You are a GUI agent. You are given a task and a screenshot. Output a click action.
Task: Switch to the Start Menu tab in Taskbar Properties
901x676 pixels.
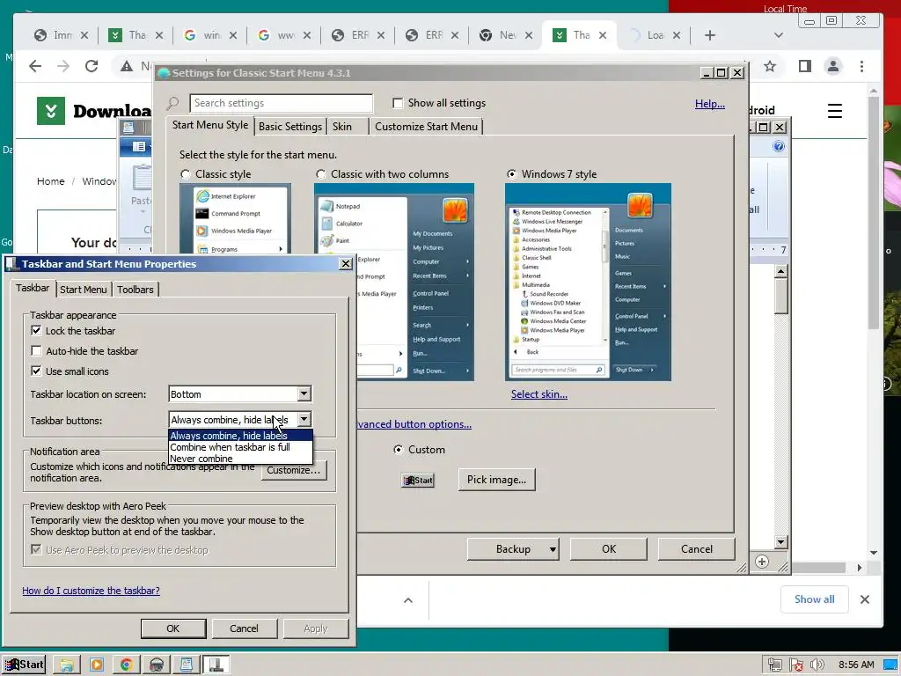(84, 290)
